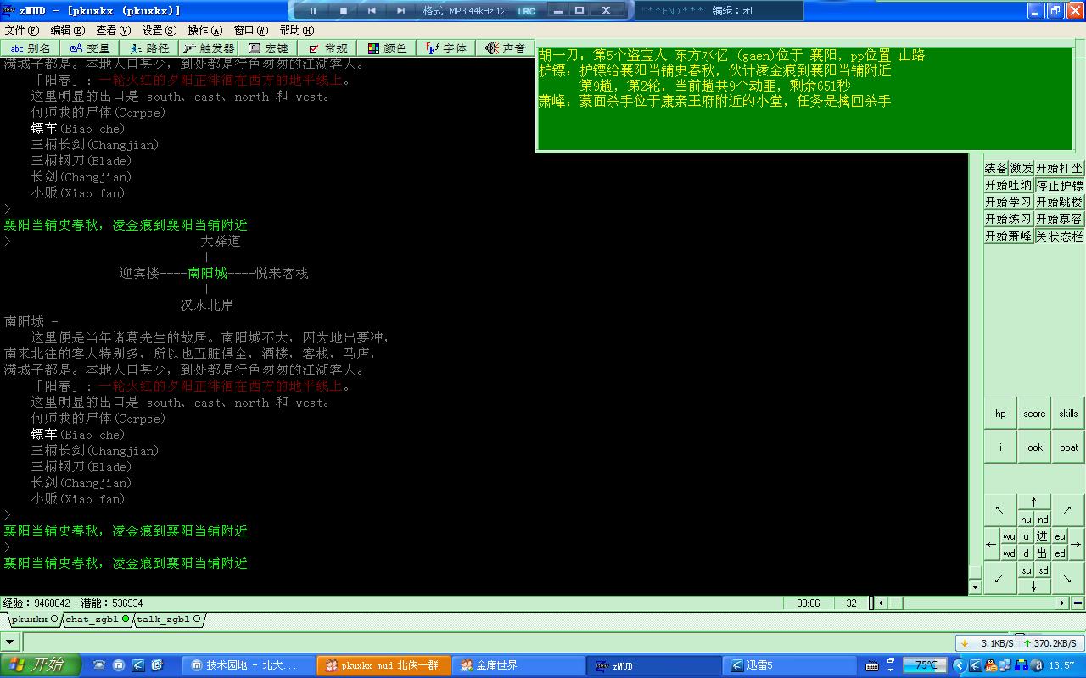Open the 开始 Start menu

click(41, 665)
